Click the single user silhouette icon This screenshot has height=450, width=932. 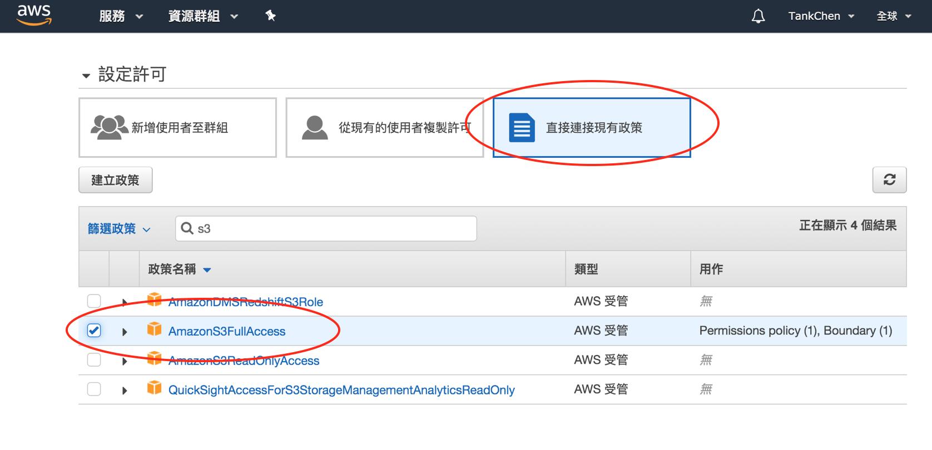point(315,127)
